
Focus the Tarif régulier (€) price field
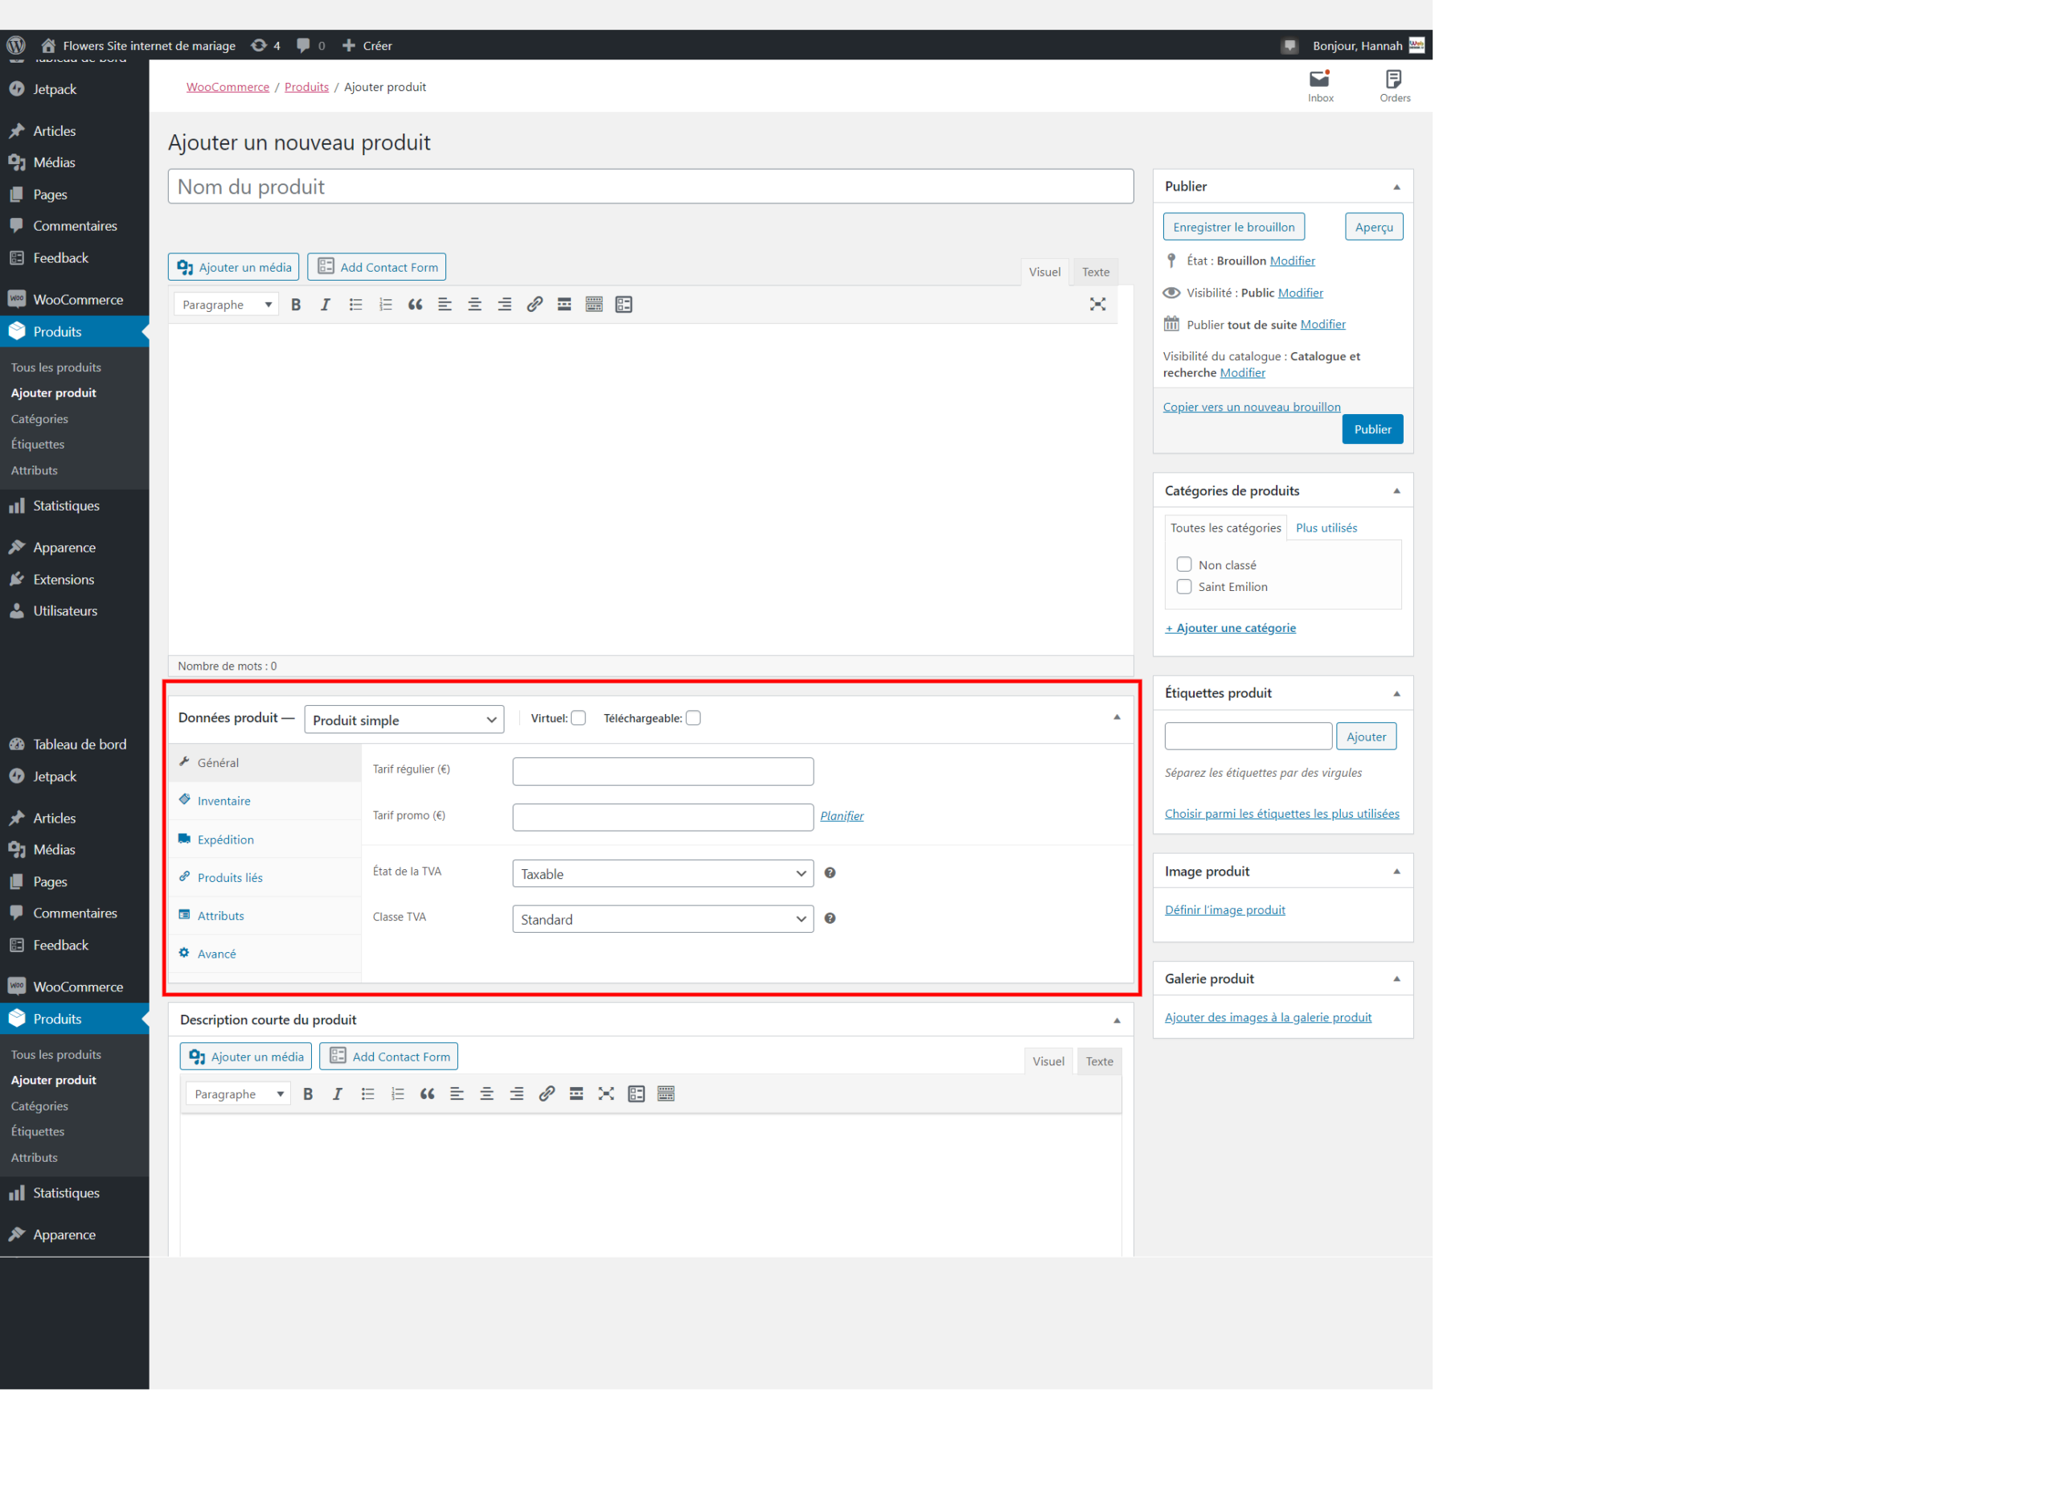pyautogui.click(x=662, y=771)
